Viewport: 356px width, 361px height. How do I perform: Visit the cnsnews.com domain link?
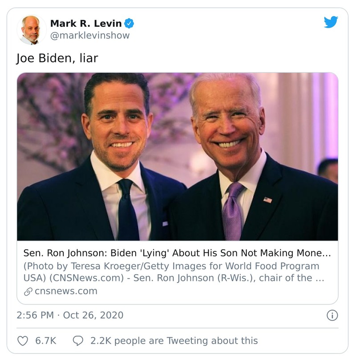click(x=65, y=292)
